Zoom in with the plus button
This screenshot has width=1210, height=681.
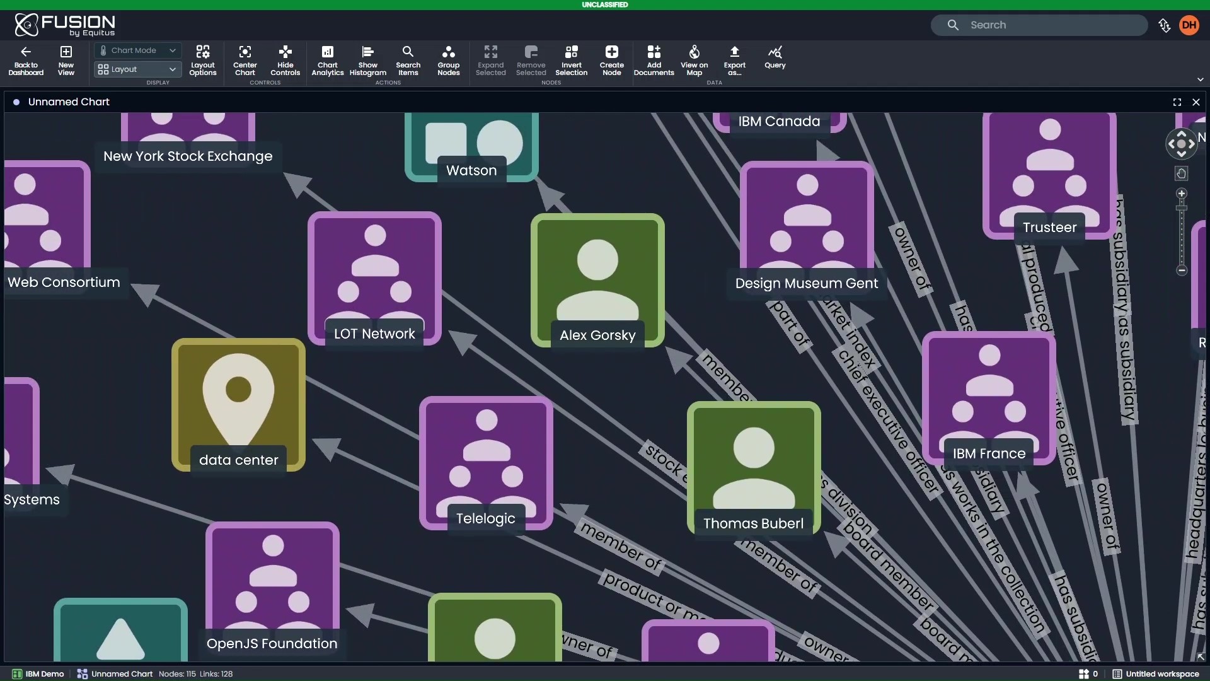pyautogui.click(x=1182, y=194)
